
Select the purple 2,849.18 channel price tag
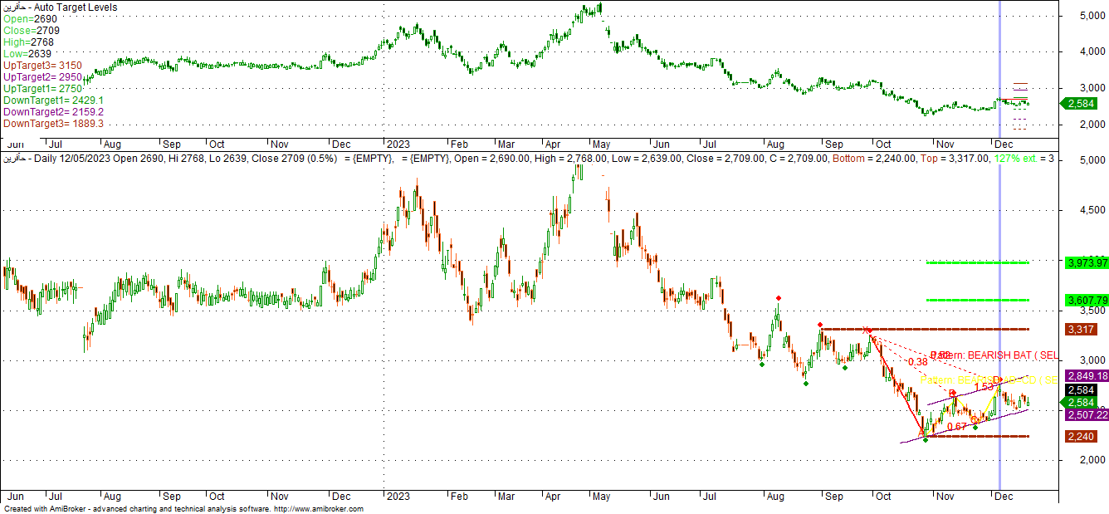[1085, 376]
